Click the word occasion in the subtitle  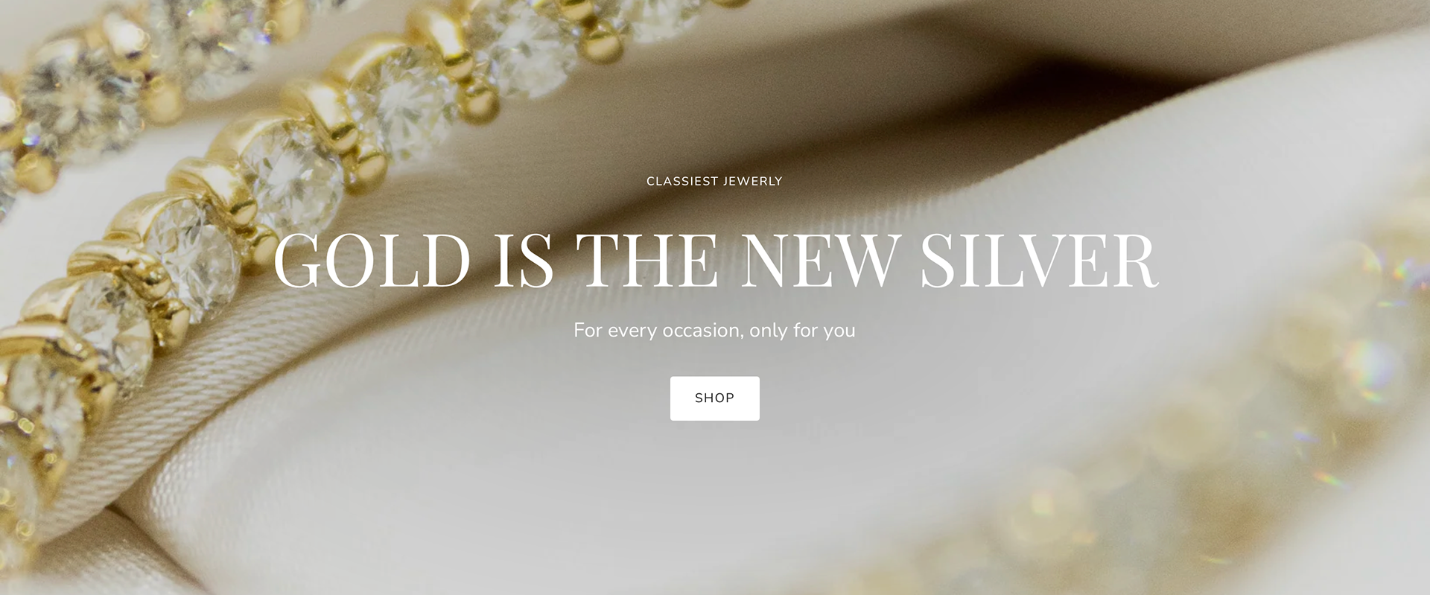pos(703,331)
